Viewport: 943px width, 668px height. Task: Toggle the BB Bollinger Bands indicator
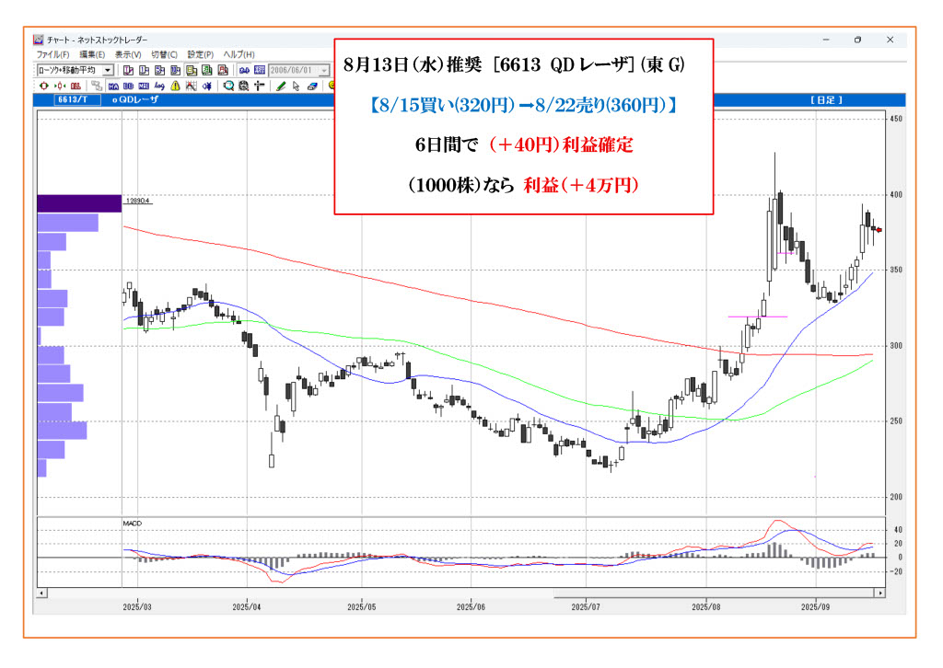[128, 86]
